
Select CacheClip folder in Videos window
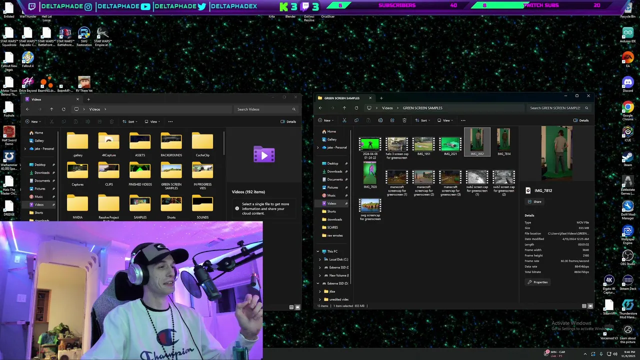point(202,145)
